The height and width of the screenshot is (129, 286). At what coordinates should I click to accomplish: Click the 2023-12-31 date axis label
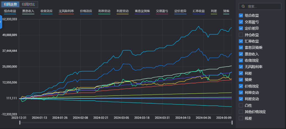tap(19, 117)
